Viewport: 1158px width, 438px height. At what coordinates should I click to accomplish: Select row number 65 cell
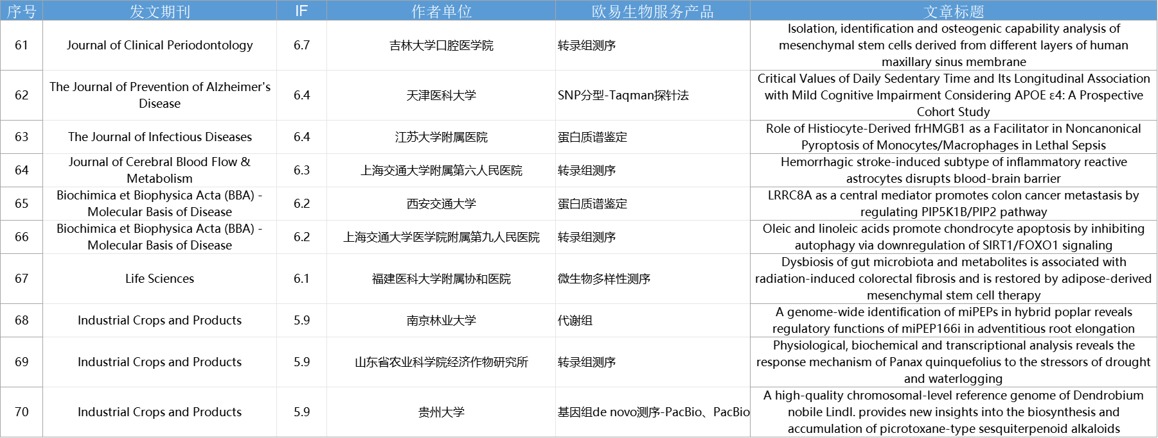[x=21, y=204]
